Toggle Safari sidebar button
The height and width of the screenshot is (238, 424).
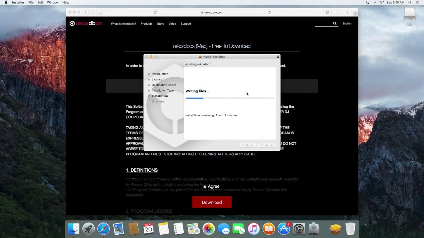(100, 12)
